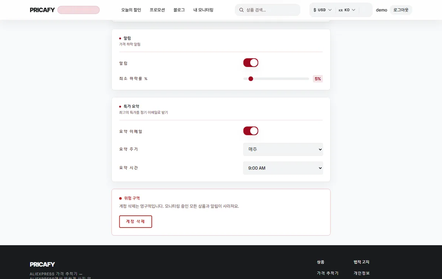Click the 가격 하락 알림 subtitle text
The image size is (442, 279).
[130, 44]
